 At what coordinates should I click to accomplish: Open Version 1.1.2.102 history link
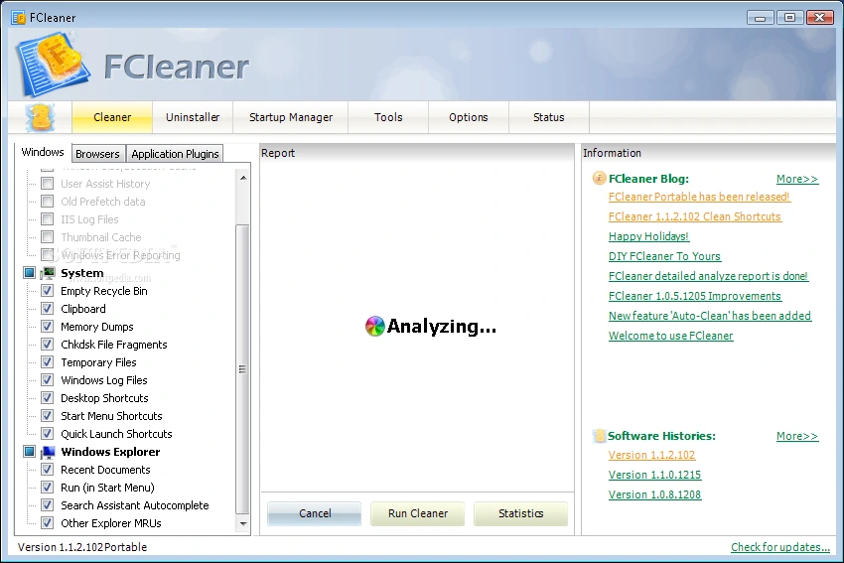click(x=651, y=455)
